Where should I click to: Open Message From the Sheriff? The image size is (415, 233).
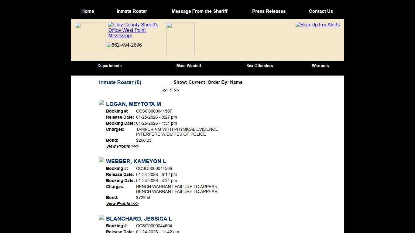click(200, 11)
